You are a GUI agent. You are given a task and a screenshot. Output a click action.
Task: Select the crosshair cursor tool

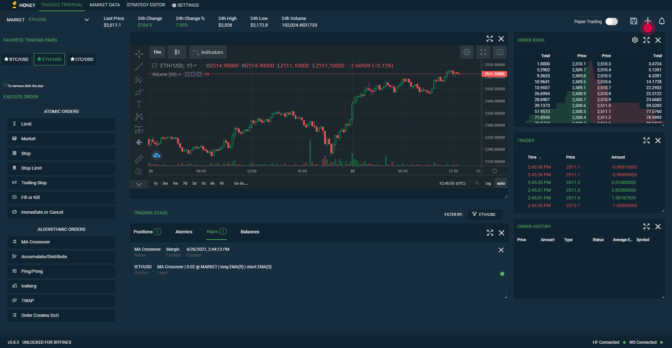[x=139, y=54]
